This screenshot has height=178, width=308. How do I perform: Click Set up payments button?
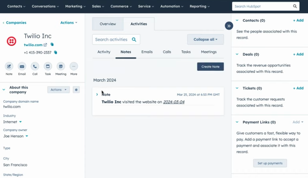pyautogui.click(x=270, y=163)
